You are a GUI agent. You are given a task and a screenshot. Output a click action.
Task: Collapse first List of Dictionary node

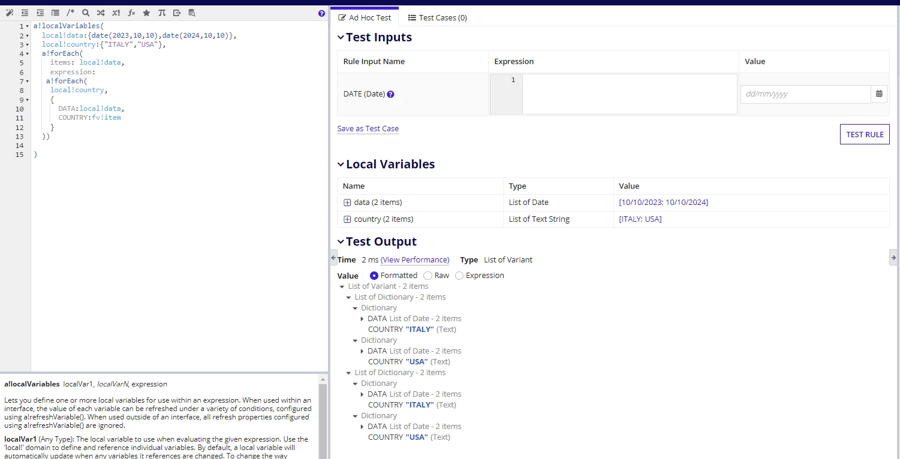click(349, 297)
